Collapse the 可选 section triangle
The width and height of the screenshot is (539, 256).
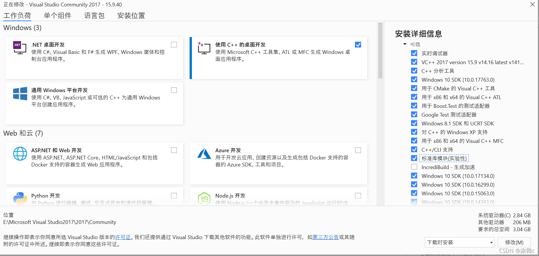click(x=405, y=44)
